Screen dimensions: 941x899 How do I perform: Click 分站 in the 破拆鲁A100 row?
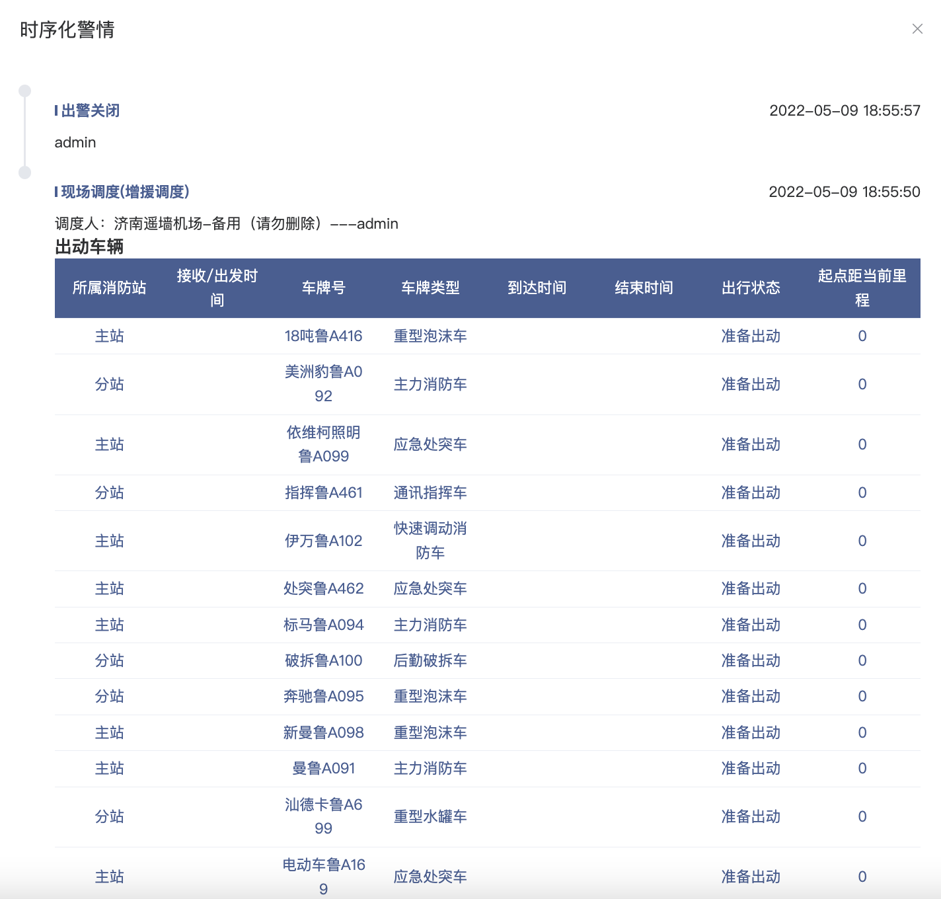tap(109, 660)
